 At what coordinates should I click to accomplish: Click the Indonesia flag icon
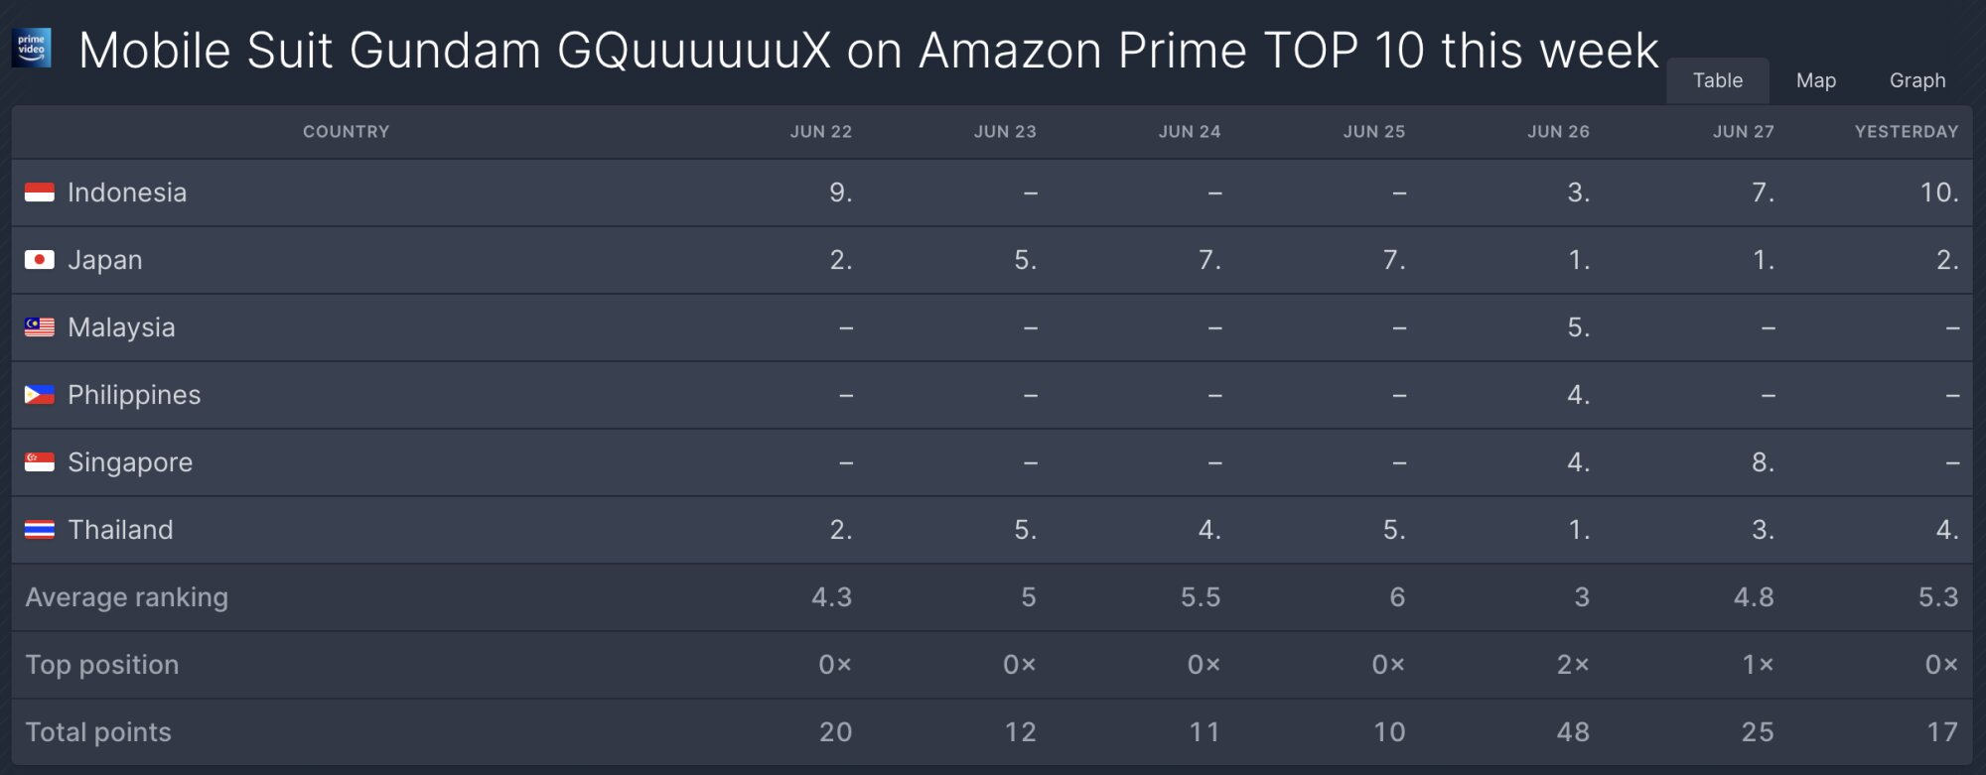click(x=40, y=193)
